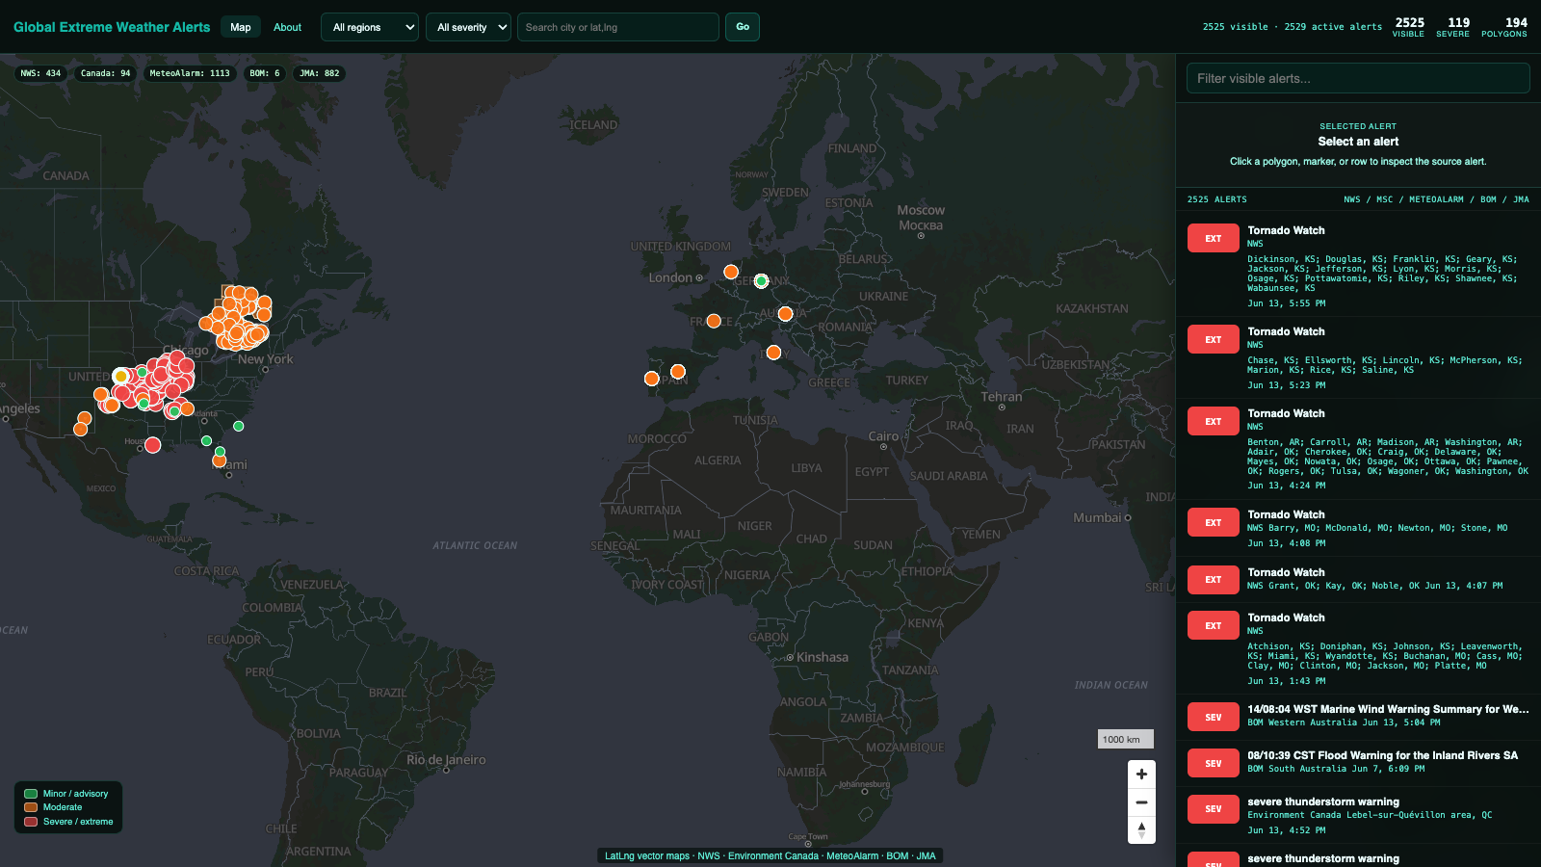Focus the Filter visible alerts field
The width and height of the screenshot is (1541, 867).
[1358, 78]
